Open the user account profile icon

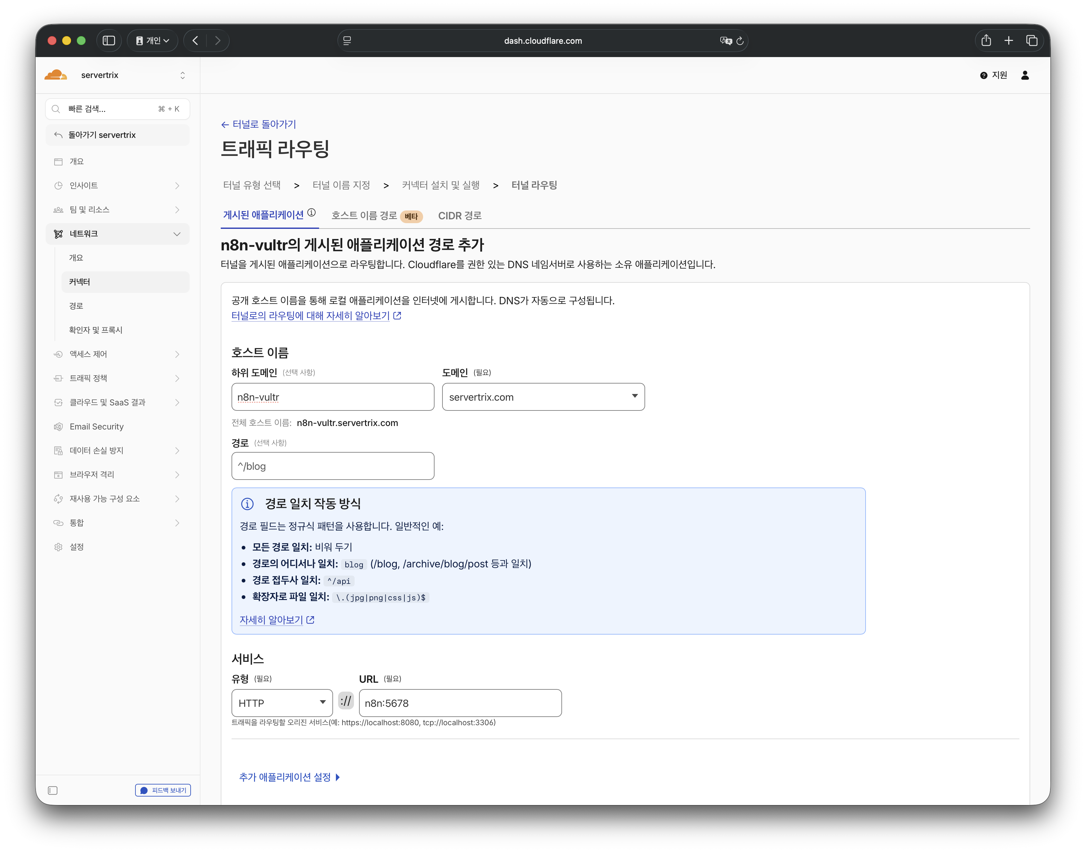pos(1025,75)
